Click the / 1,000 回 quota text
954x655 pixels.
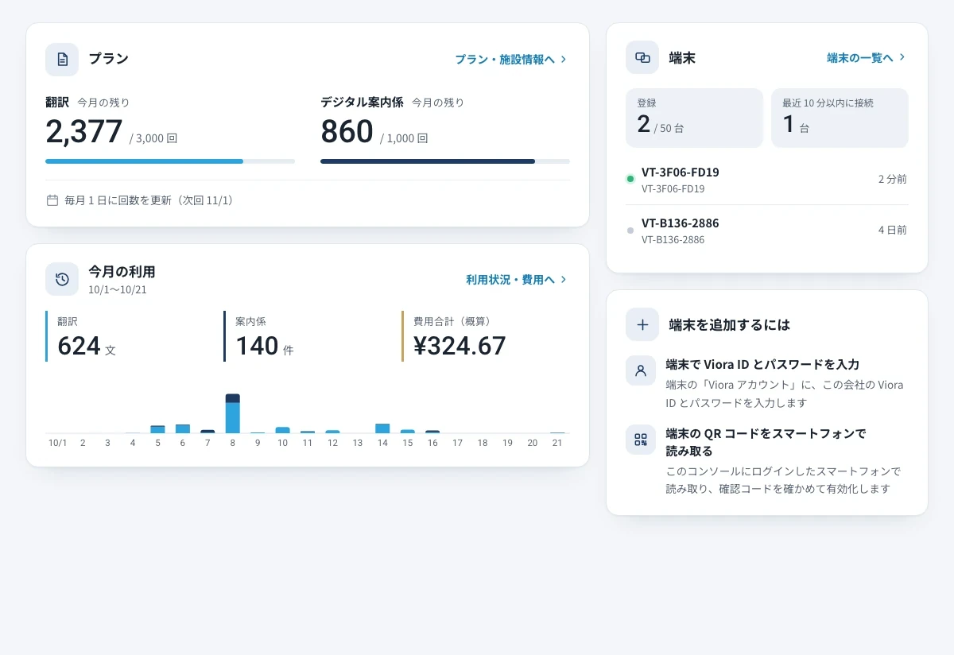tap(404, 138)
